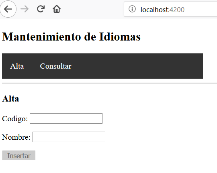Click the Mantenimiento de Idiomas heading
The height and width of the screenshot is (173, 217).
coord(71,37)
